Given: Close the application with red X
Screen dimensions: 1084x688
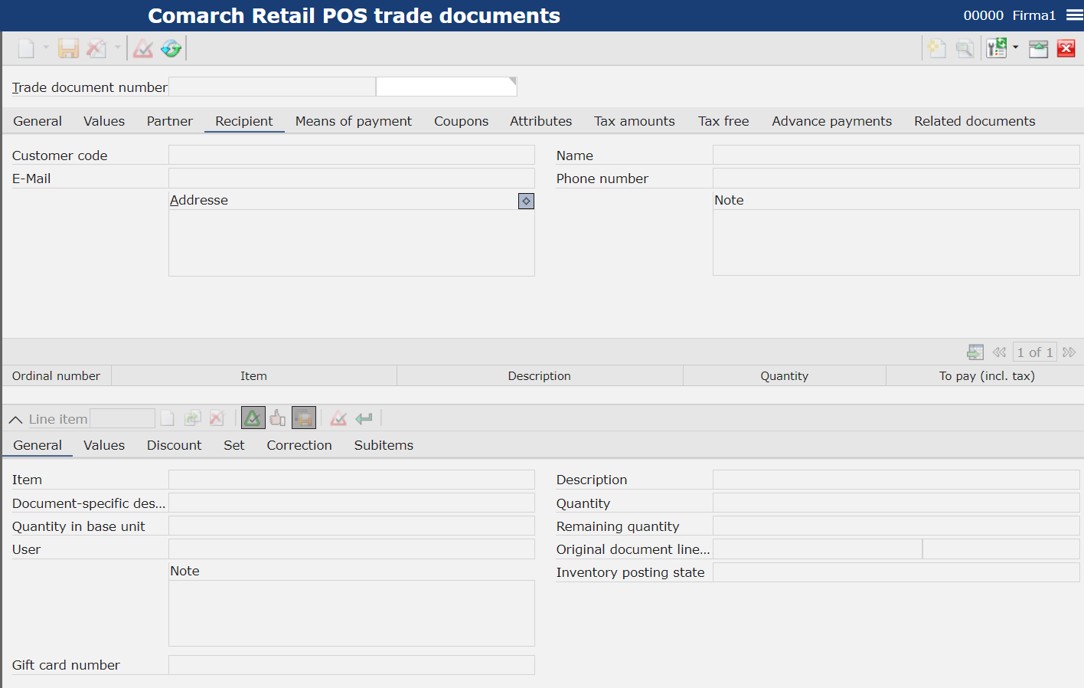Looking at the screenshot, I should 1066,49.
